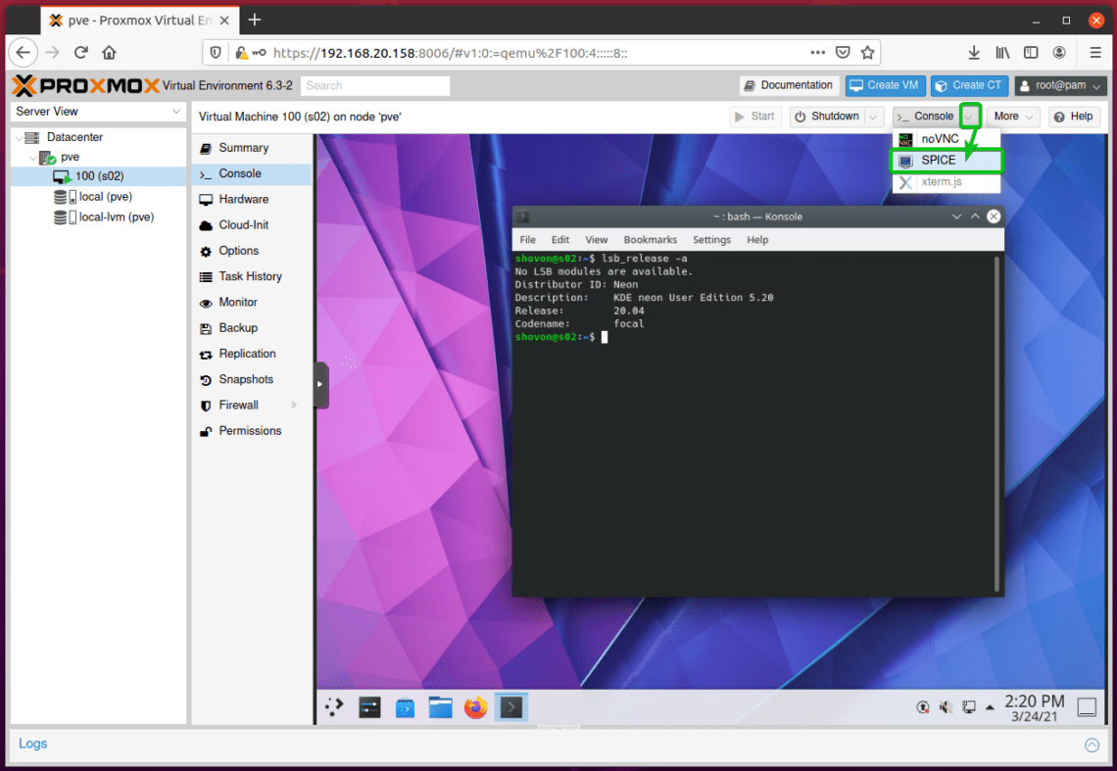The image size is (1117, 771).
Task: Open the Summary section of the VM
Action: coord(252,148)
